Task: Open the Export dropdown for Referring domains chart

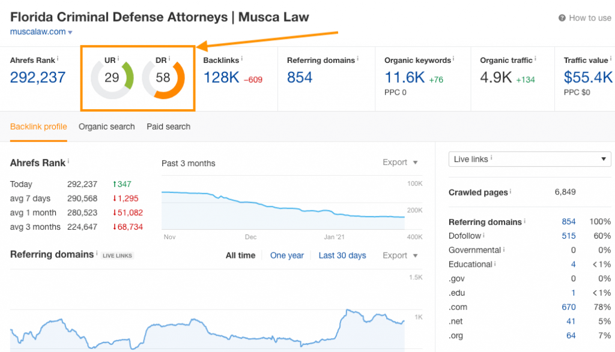Action: point(400,255)
